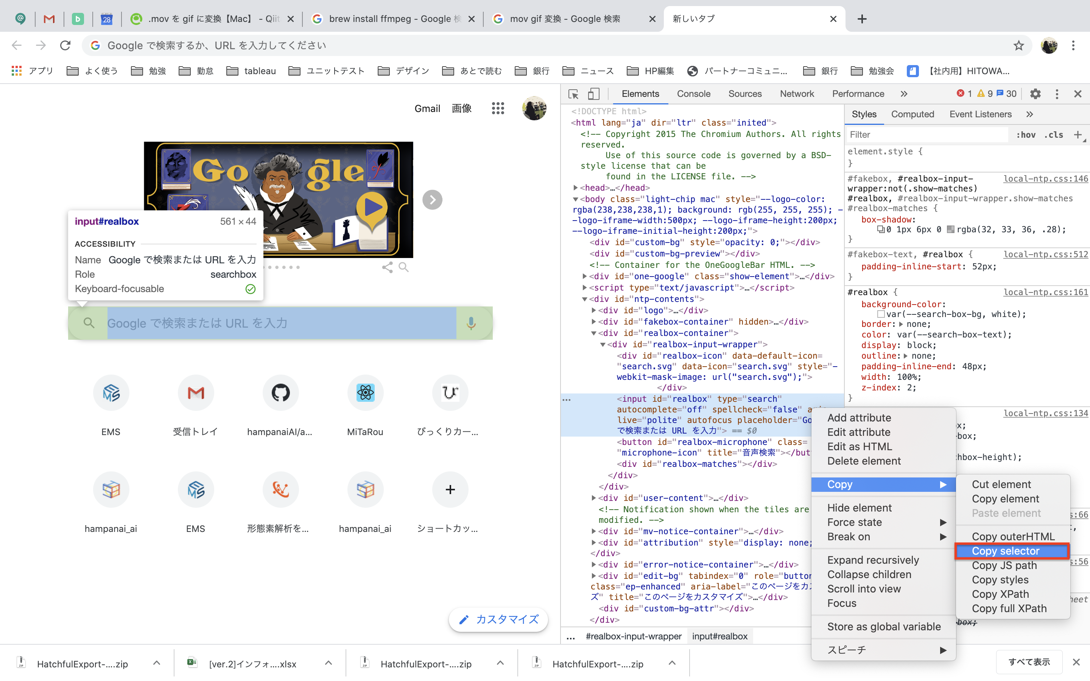The width and height of the screenshot is (1090, 681).
Task: Collapse the ntp-contents div node
Action: (585, 299)
